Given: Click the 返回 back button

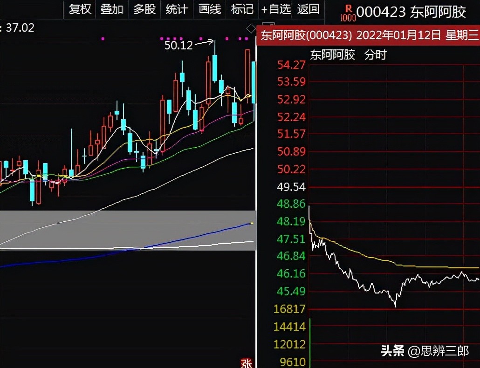Looking at the screenshot, I should pos(308,9).
